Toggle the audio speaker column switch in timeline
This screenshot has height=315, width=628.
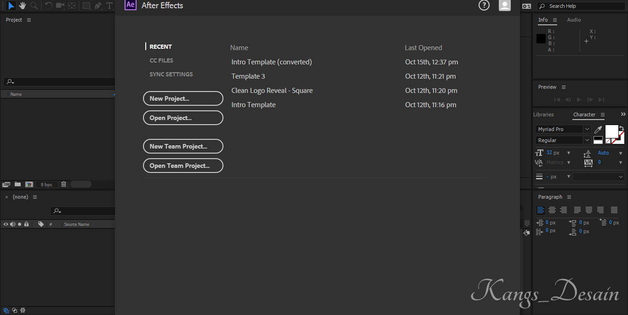(x=13, y=224)
